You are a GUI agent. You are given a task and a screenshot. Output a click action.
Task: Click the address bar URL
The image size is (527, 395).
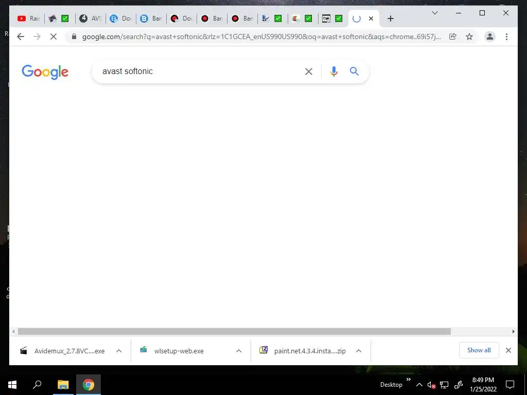[261, 37]
